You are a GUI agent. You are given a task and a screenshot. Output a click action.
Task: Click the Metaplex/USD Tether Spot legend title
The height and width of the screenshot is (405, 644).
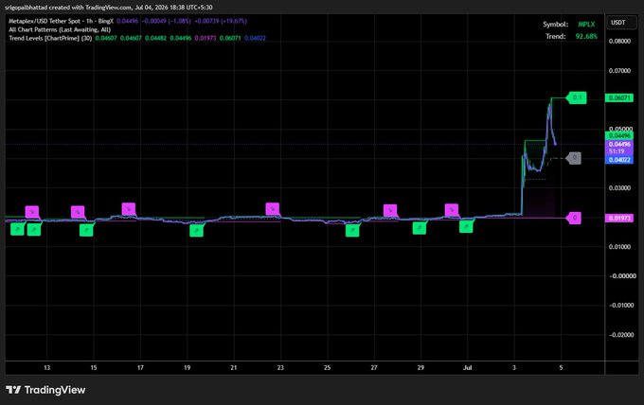click(61, 21)
